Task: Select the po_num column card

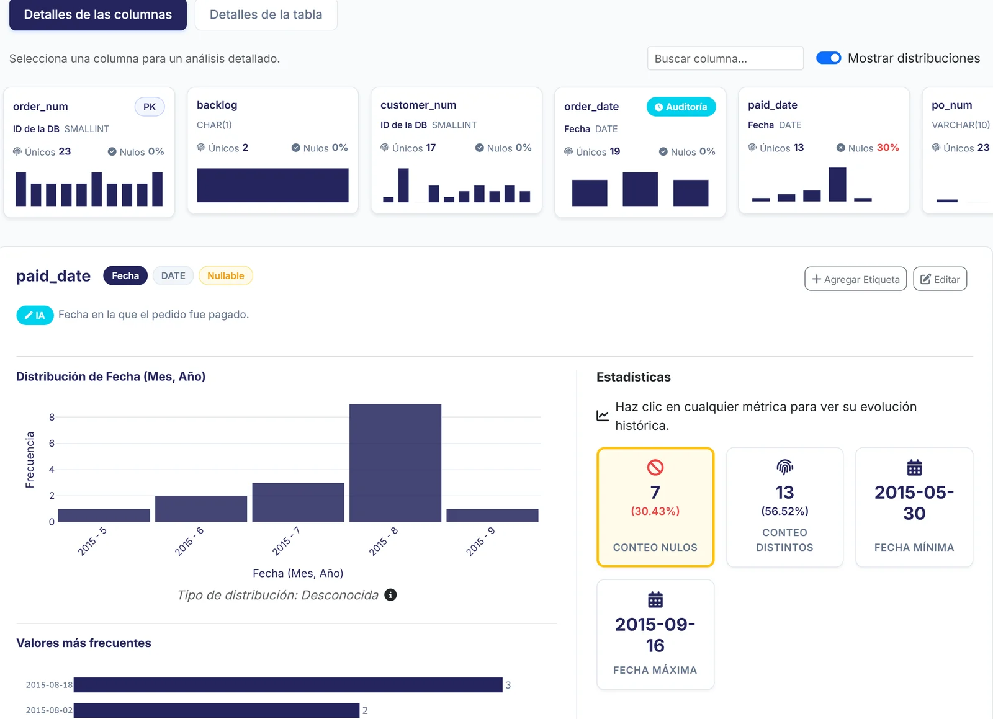Action: click(x=958, y=150)
